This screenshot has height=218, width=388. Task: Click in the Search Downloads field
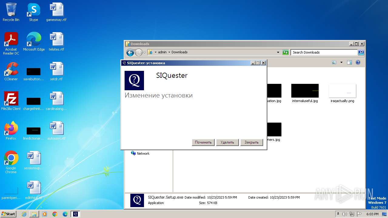click(x=324, y=52)
